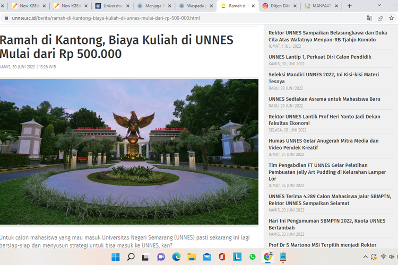Image resolution: width=398 pixels, height=265 pixels.
Task: Open 'UNNES Sediakan Asrama untuk Mahasiswa Baru' link
Action: pos(324,99)
